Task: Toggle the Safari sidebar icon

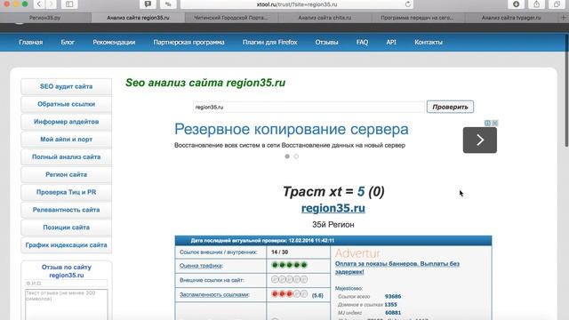Action: tap(69, 4)
